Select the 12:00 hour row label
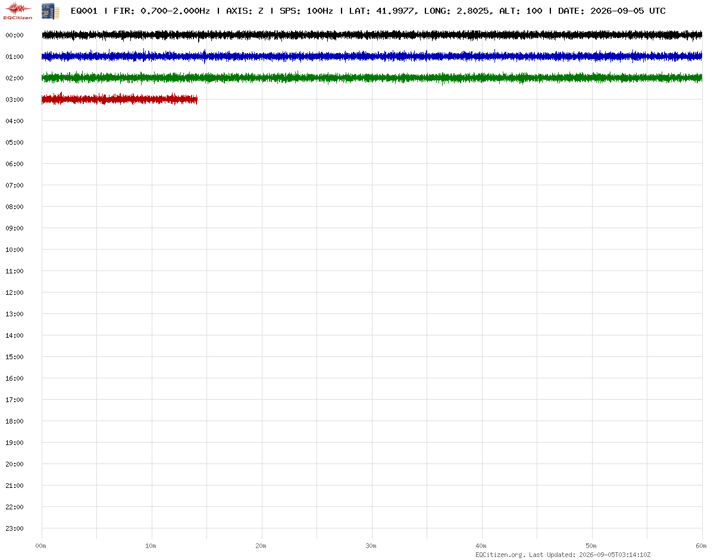714x560 pixels. coord(14,293)
